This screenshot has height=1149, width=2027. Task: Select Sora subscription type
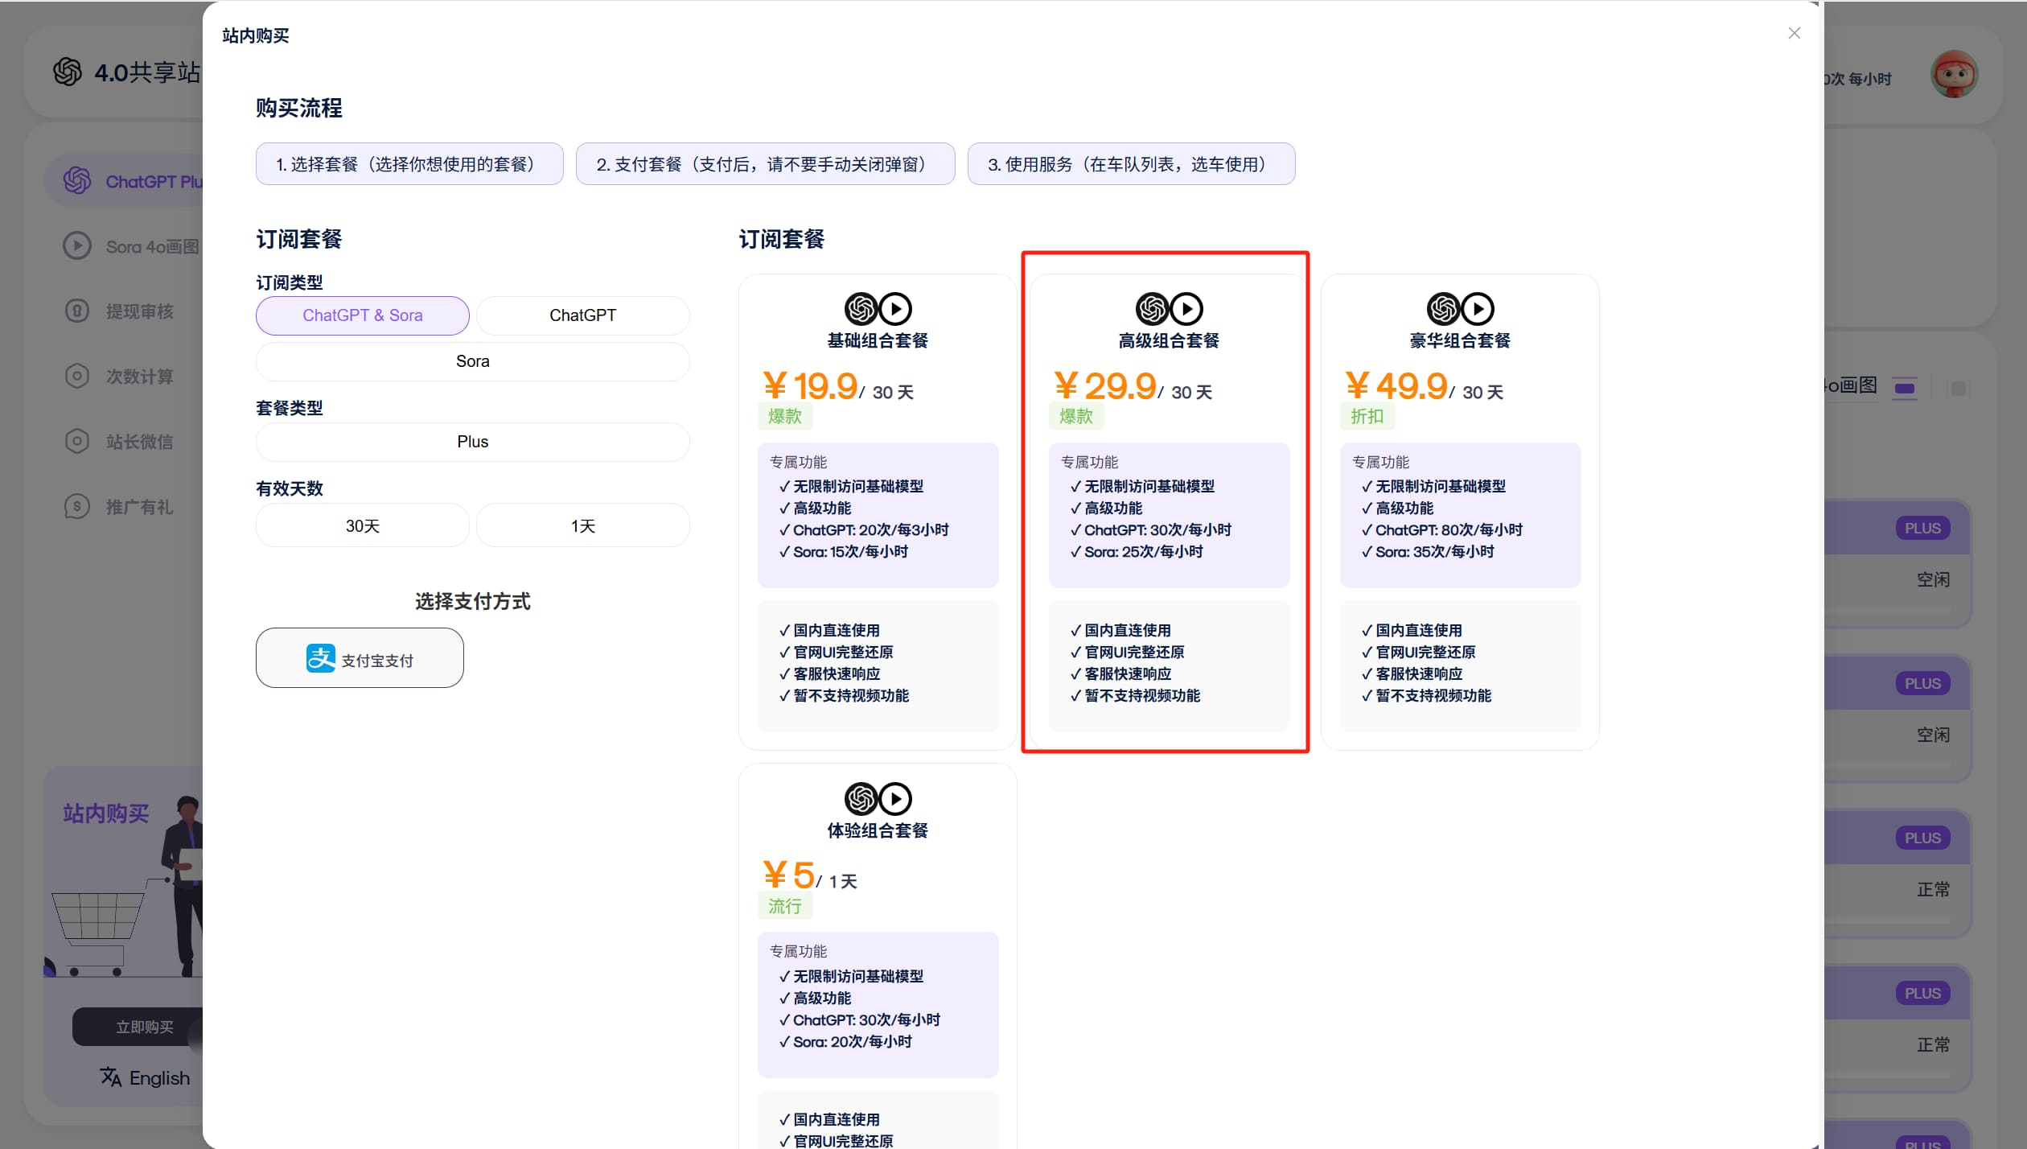pyautogui.click(x=472, y=361)
